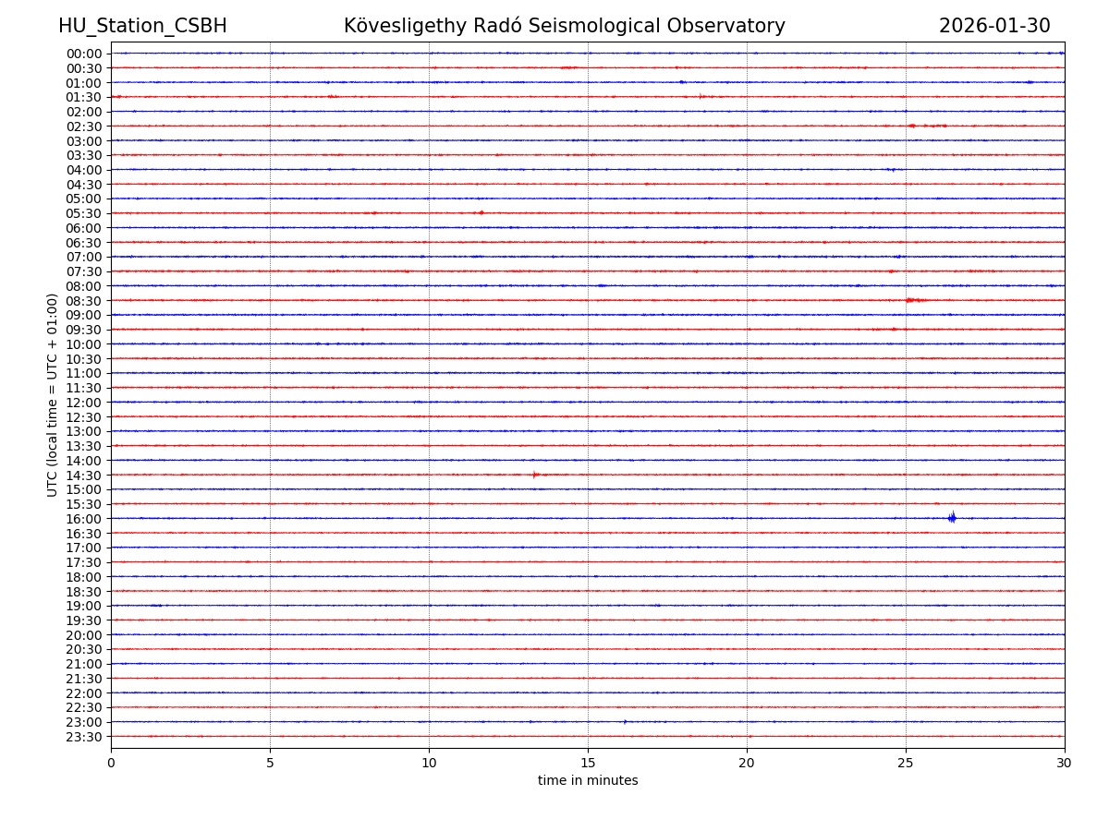Screen dimensions: 1109x831
Task: Click the 15 minute tick label
Action: (x=588, y=763)
